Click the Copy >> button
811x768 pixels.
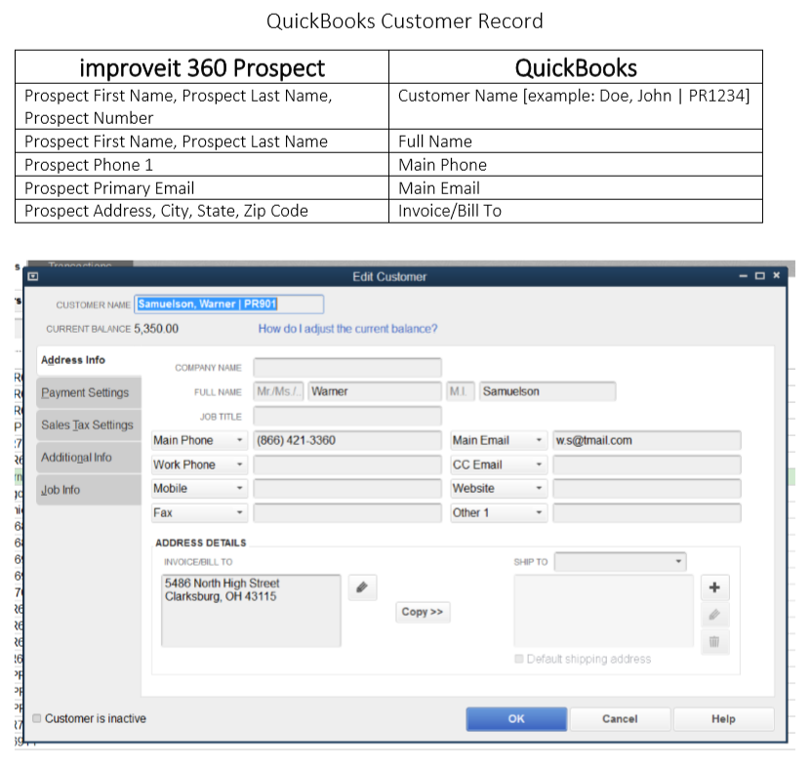pos(423,612)
